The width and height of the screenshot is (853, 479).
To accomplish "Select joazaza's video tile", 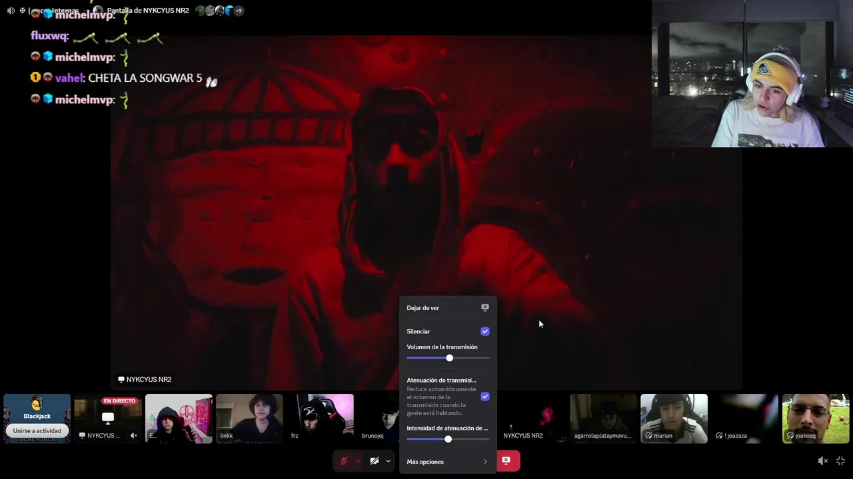I will pos(744,418).
